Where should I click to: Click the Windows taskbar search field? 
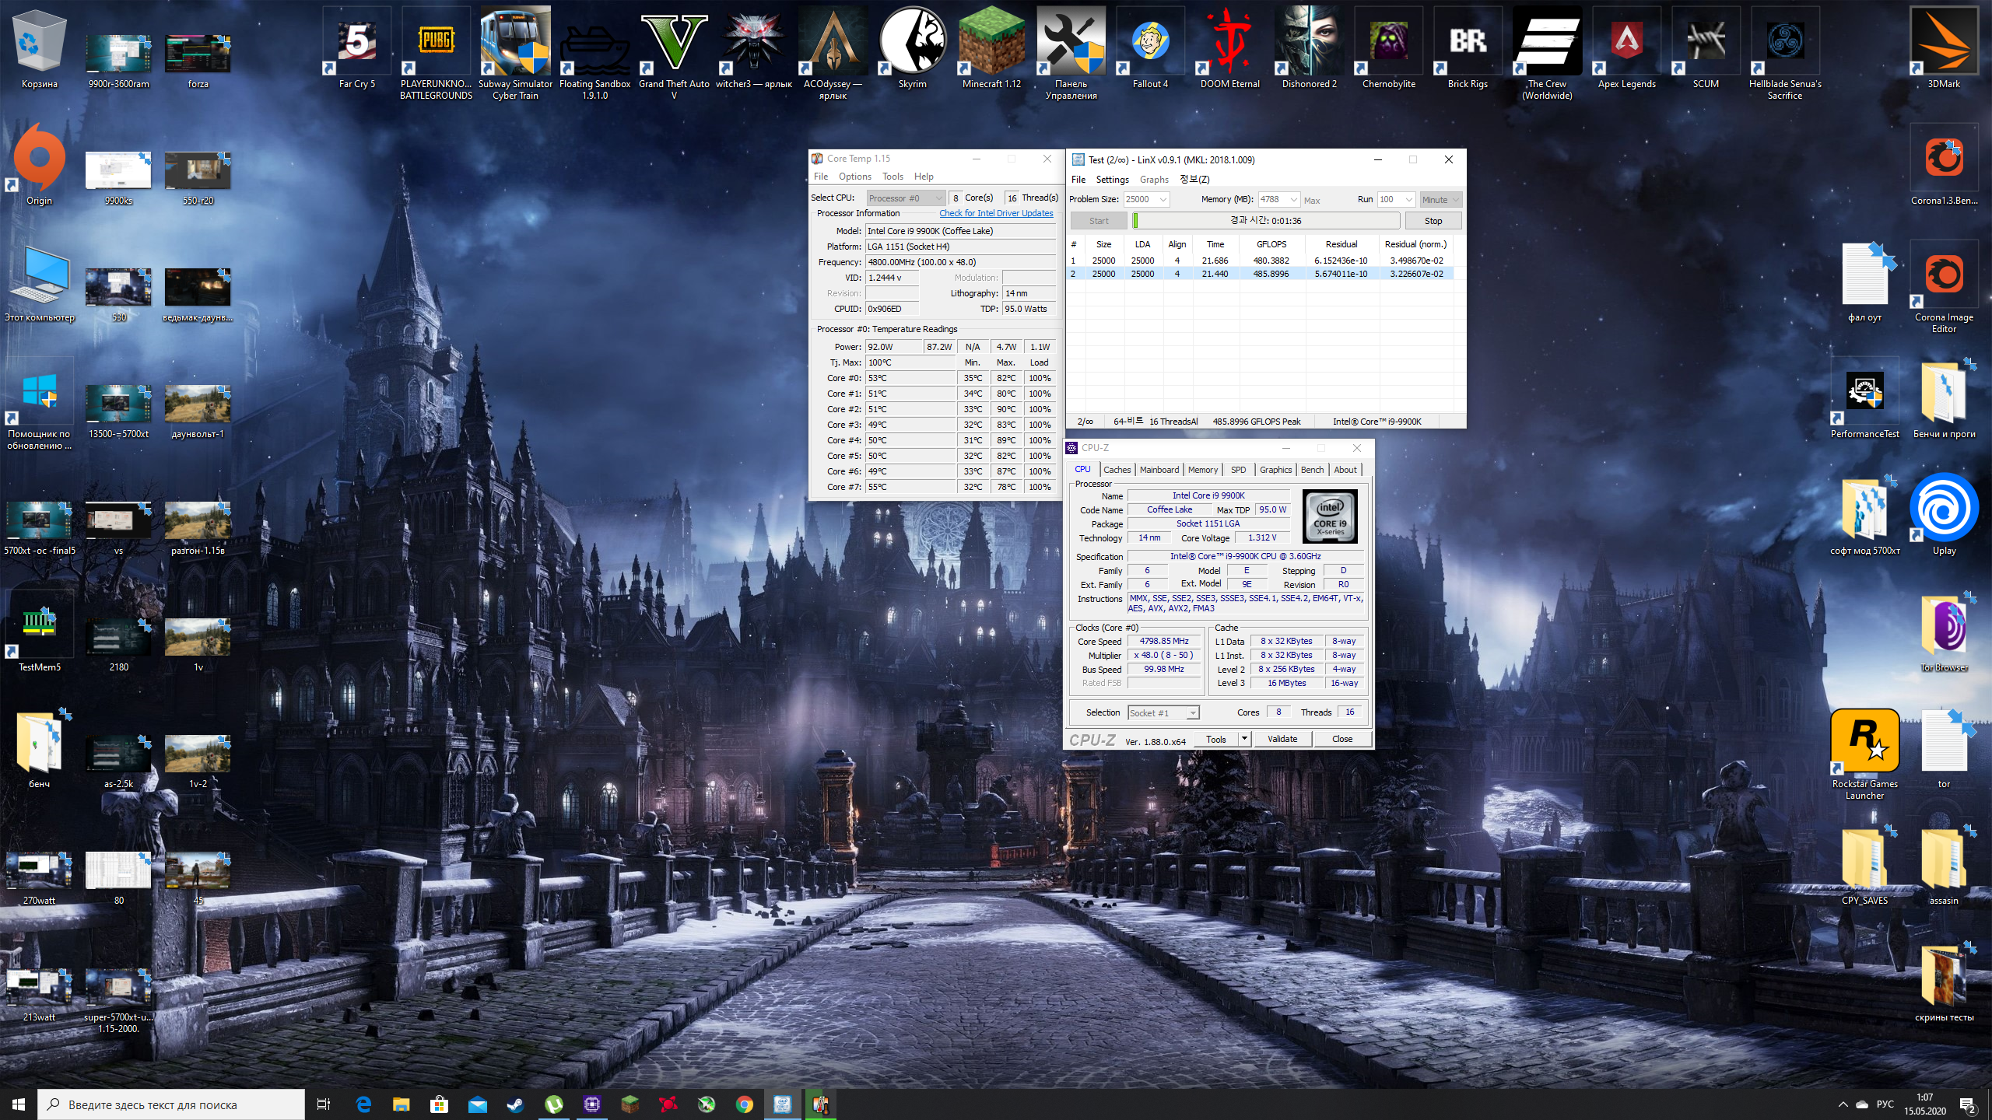point(171,1104)
